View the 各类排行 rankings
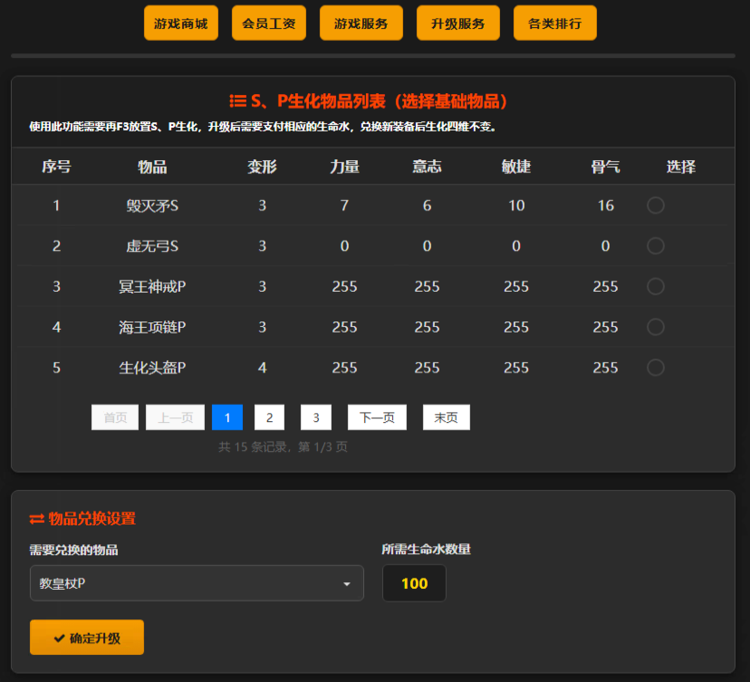 click(x=555, y=23)
